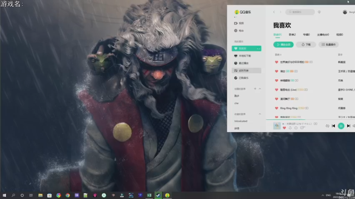Focus the QQ音乐 search box
Viewport: 355px width, 199px height.
pyautogui.click(x=300, y=12)
